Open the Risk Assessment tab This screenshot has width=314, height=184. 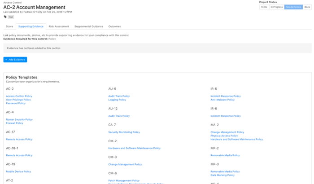pos(59,26)
